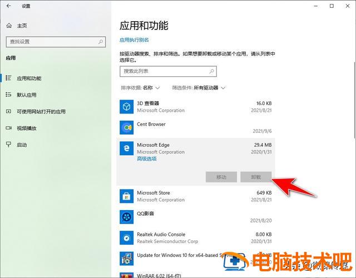Open the 主页 home icon
Screen dimensions: 356x278
tap(9, 26)
